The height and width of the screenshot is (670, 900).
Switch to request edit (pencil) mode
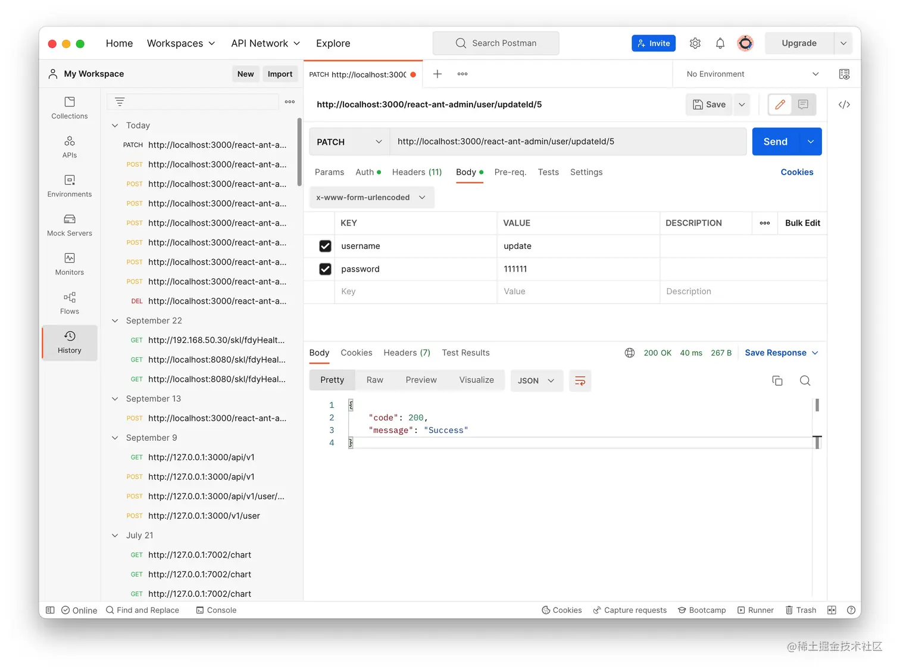pos(780,105)
